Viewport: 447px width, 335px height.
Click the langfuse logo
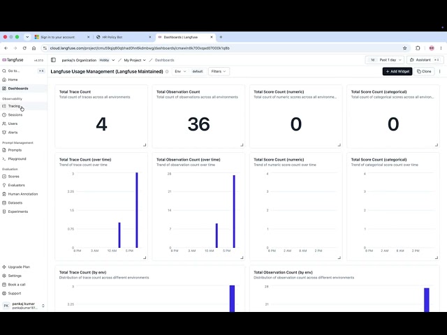click(13, 60)
